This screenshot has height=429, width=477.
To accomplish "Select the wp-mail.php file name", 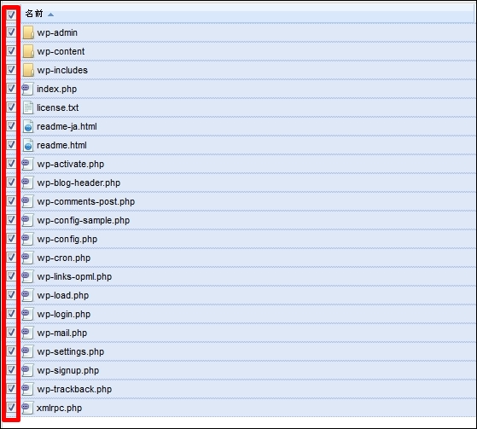I will (x=62, y=333).
